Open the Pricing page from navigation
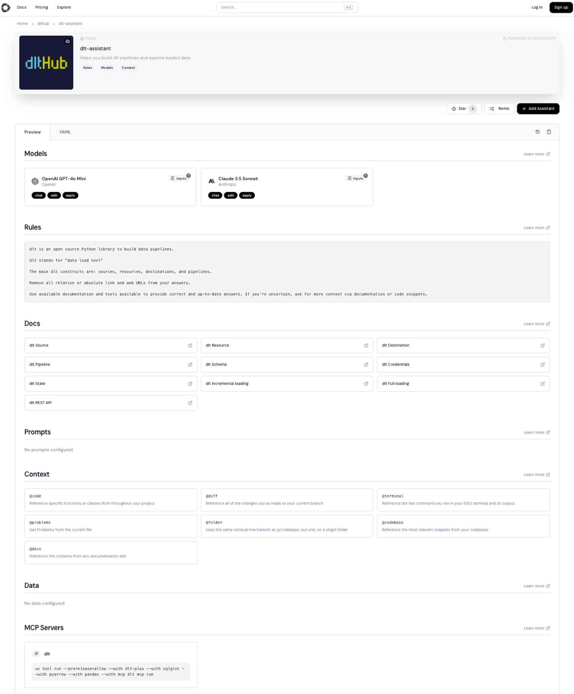574x694 pixels. tap(42, 7)
